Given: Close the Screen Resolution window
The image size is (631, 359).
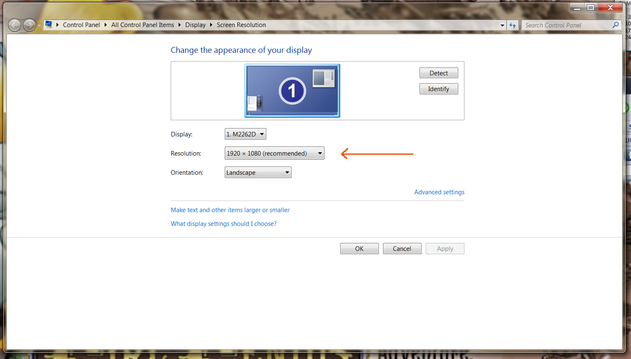Looking at the screenshot, I should coord(610,7).
